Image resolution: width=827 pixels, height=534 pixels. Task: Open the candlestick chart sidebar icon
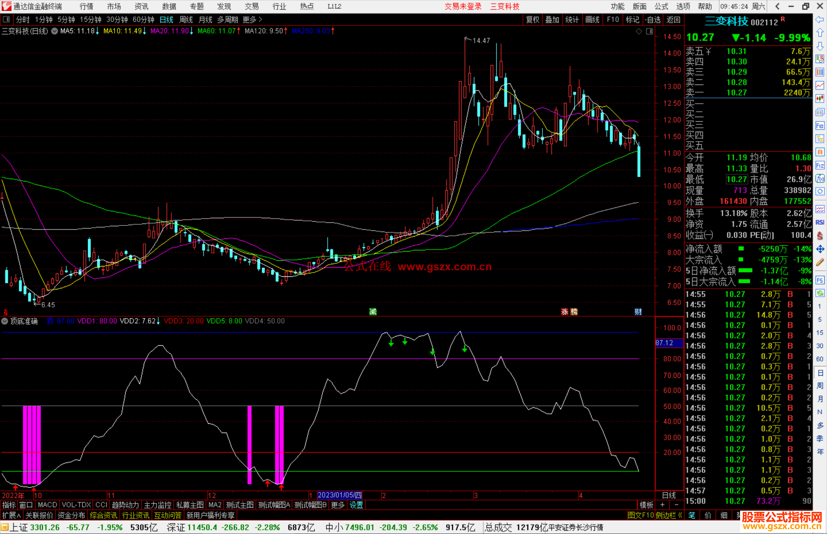tap(820, 98)
